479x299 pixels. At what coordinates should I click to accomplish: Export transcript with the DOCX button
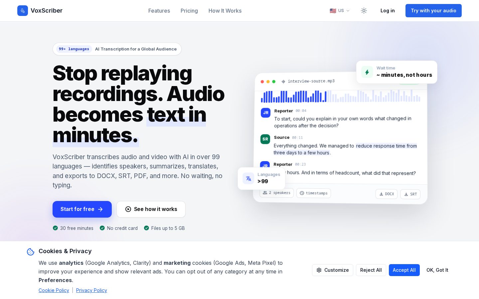coord(387,194)
